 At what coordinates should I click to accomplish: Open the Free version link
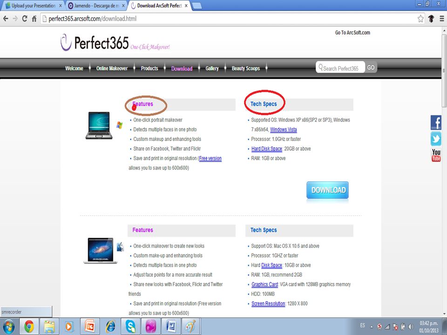(x=210, y=158)
